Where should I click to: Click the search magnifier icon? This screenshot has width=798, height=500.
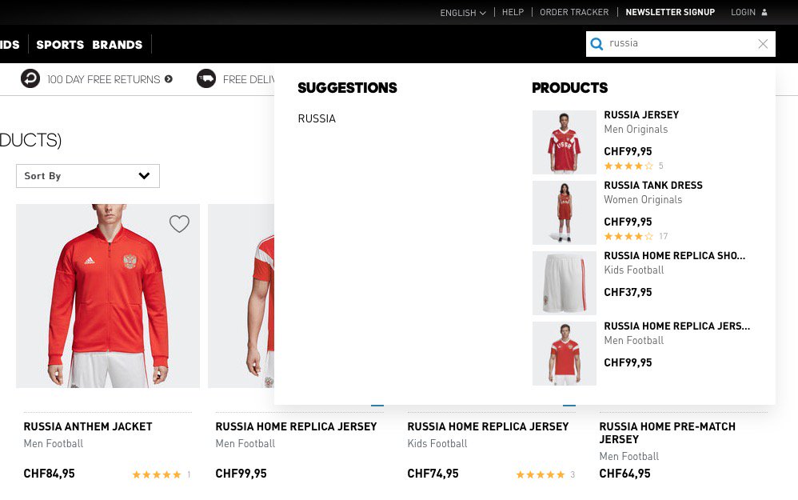(x=597, y=44)
